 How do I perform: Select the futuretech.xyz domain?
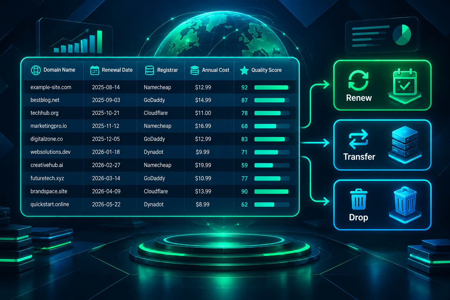(47, 178)
